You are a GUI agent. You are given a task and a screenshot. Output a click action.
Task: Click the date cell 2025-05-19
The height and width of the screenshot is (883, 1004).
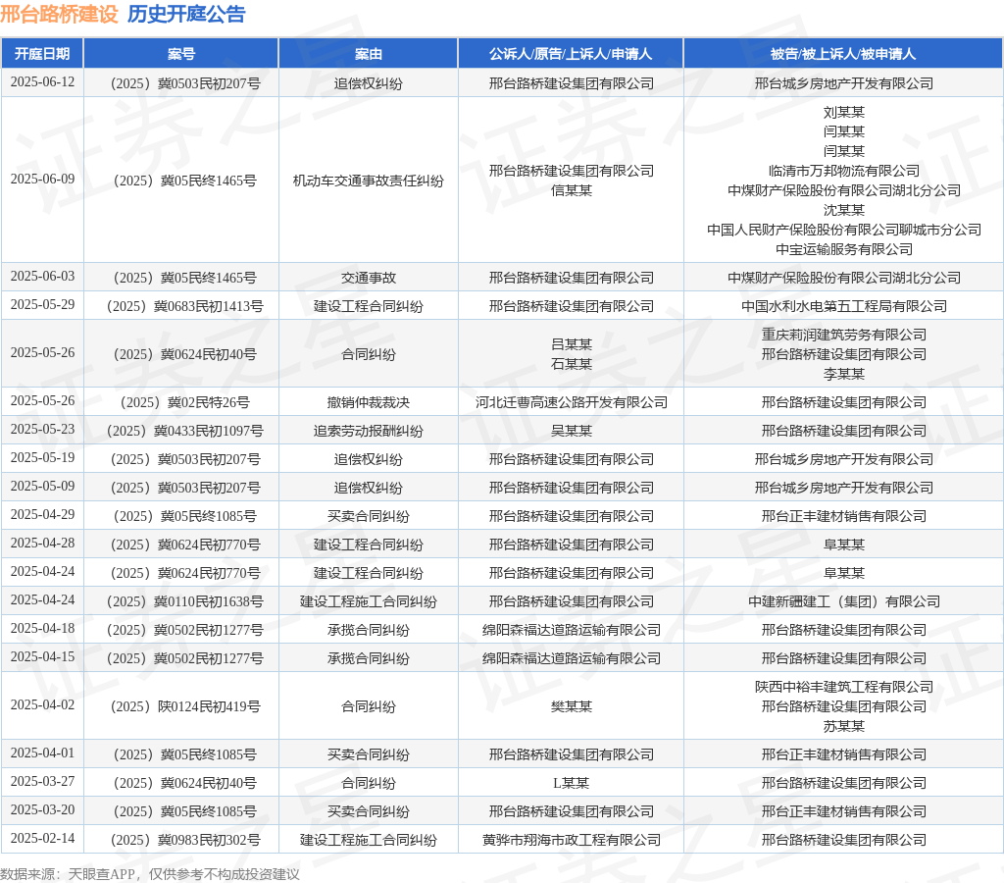(x=42, y=457)
